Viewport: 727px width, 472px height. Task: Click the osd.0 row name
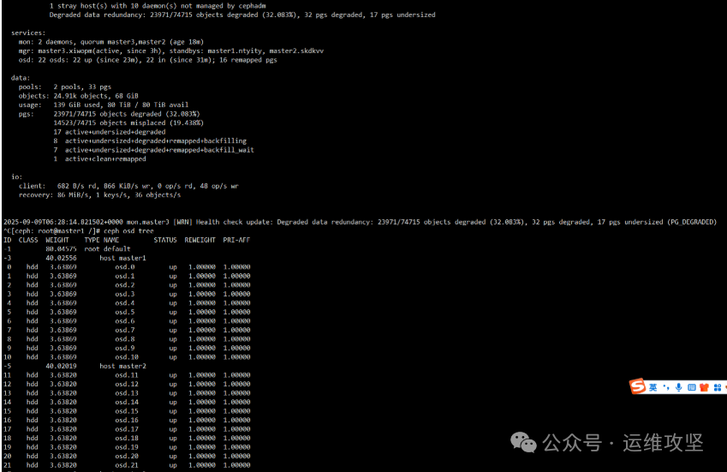[x=125, y=267]
